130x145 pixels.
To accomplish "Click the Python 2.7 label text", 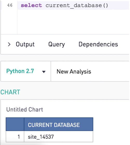I will (20, 71).
